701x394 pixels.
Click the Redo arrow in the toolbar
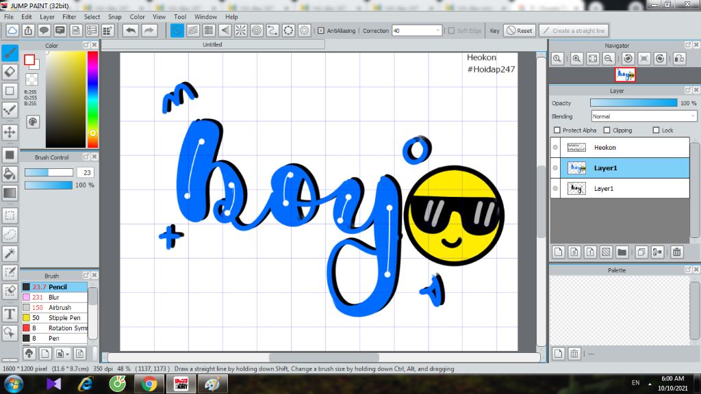click(149, 30)
